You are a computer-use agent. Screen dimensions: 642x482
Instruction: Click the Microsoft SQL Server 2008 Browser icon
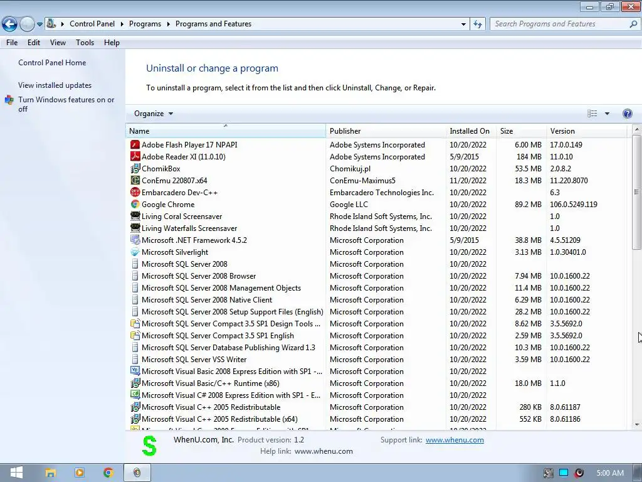(135, 276)
